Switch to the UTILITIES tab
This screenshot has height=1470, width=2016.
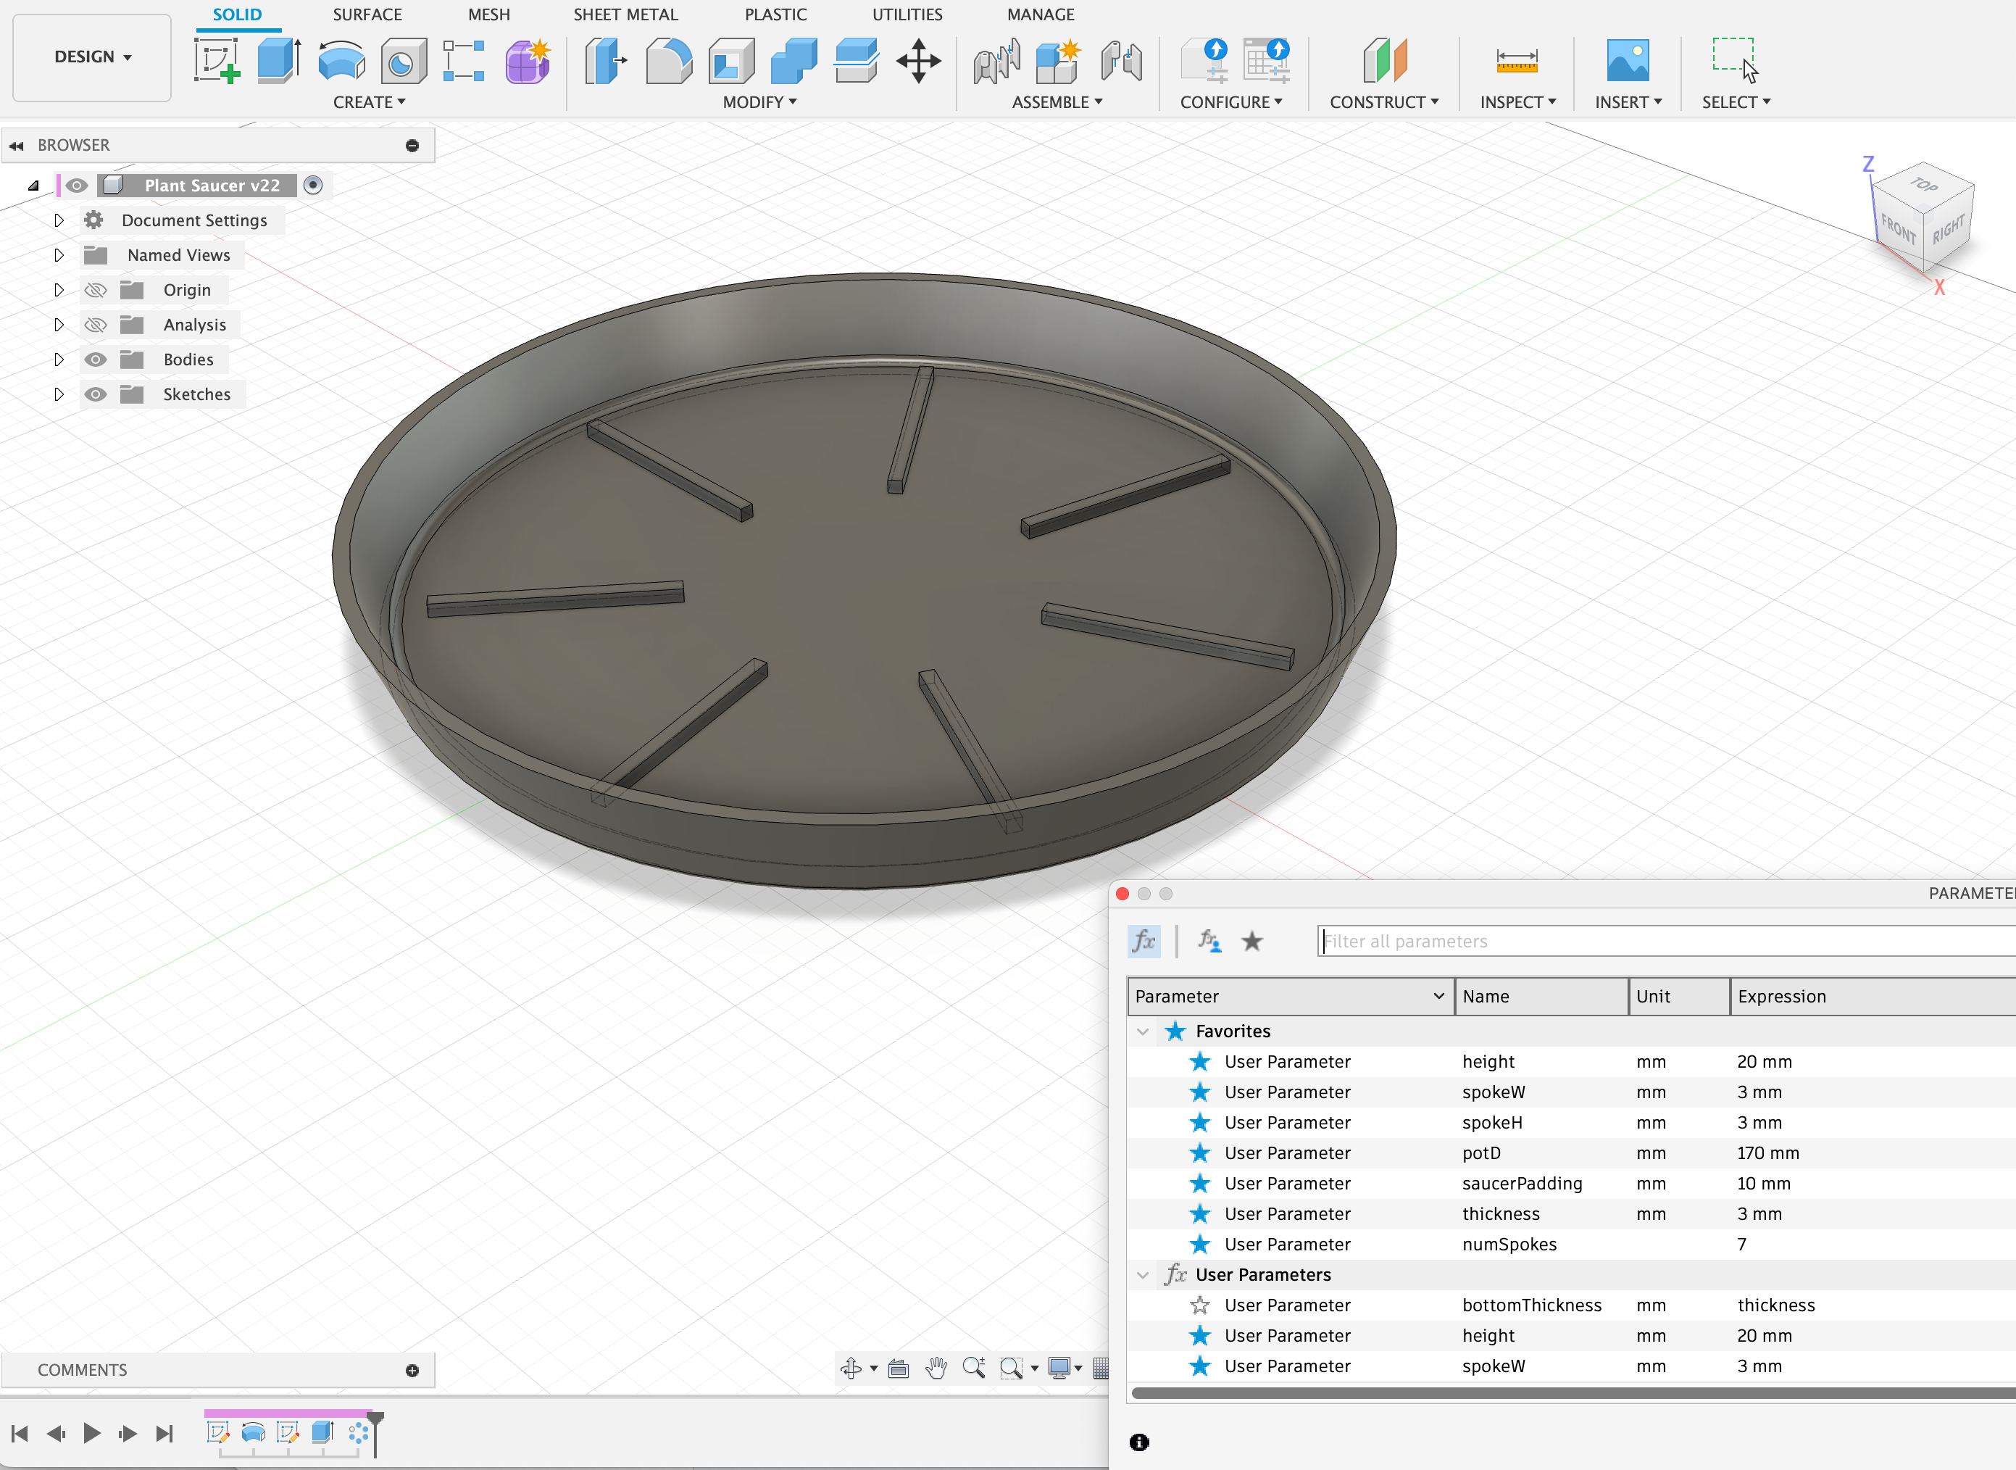click(x=907, y=14)
